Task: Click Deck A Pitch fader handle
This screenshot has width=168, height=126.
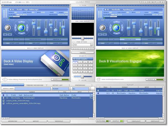Action: (39, 28)
